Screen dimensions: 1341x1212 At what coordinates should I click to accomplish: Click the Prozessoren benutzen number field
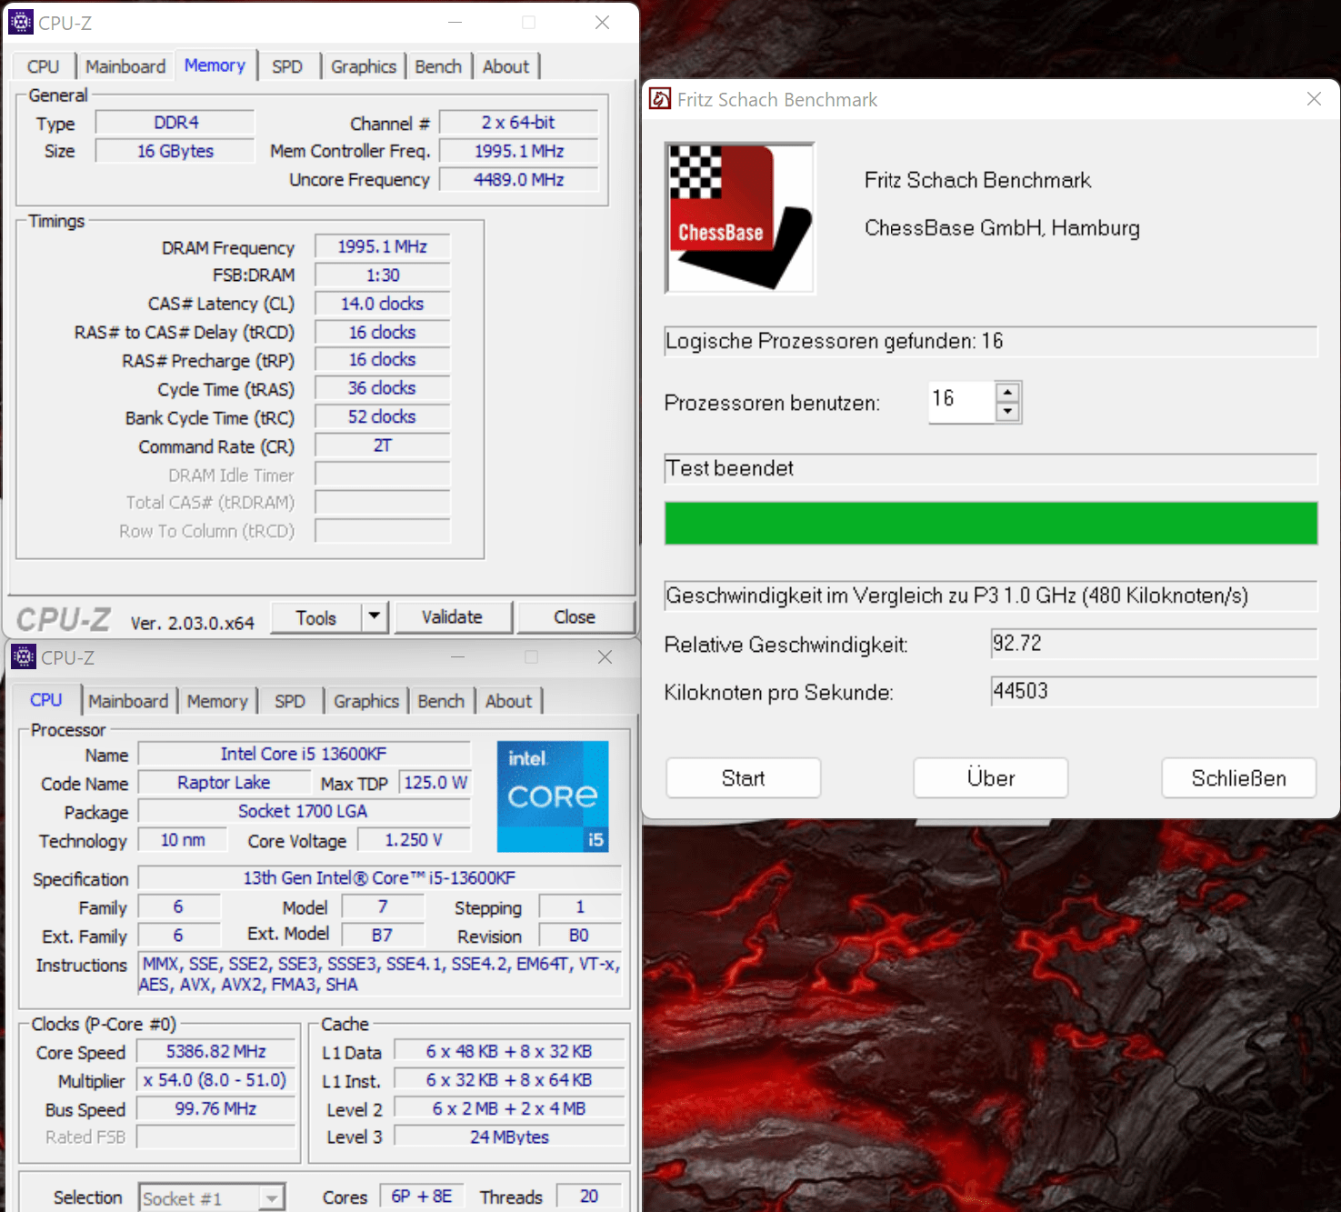point(961,401)
